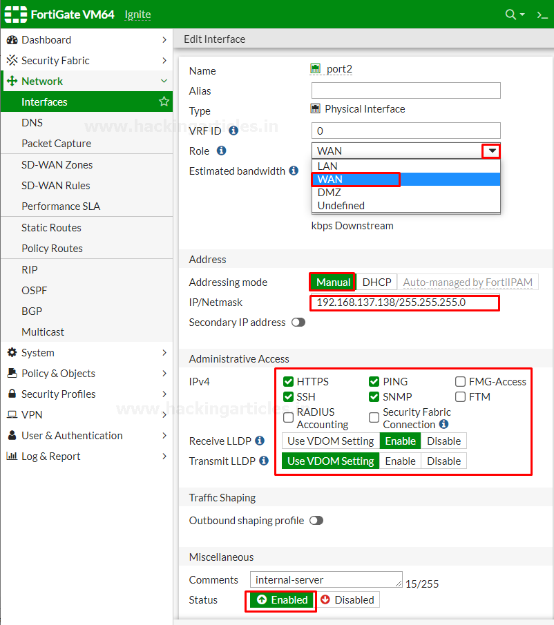Click the Physical Interface type icon
Image resolution: width=554 pixels, height=625 pixels.
(315, 108)
